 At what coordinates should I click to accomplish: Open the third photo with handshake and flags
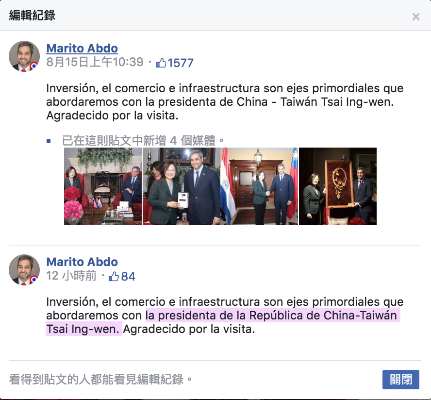click(259, 186)
